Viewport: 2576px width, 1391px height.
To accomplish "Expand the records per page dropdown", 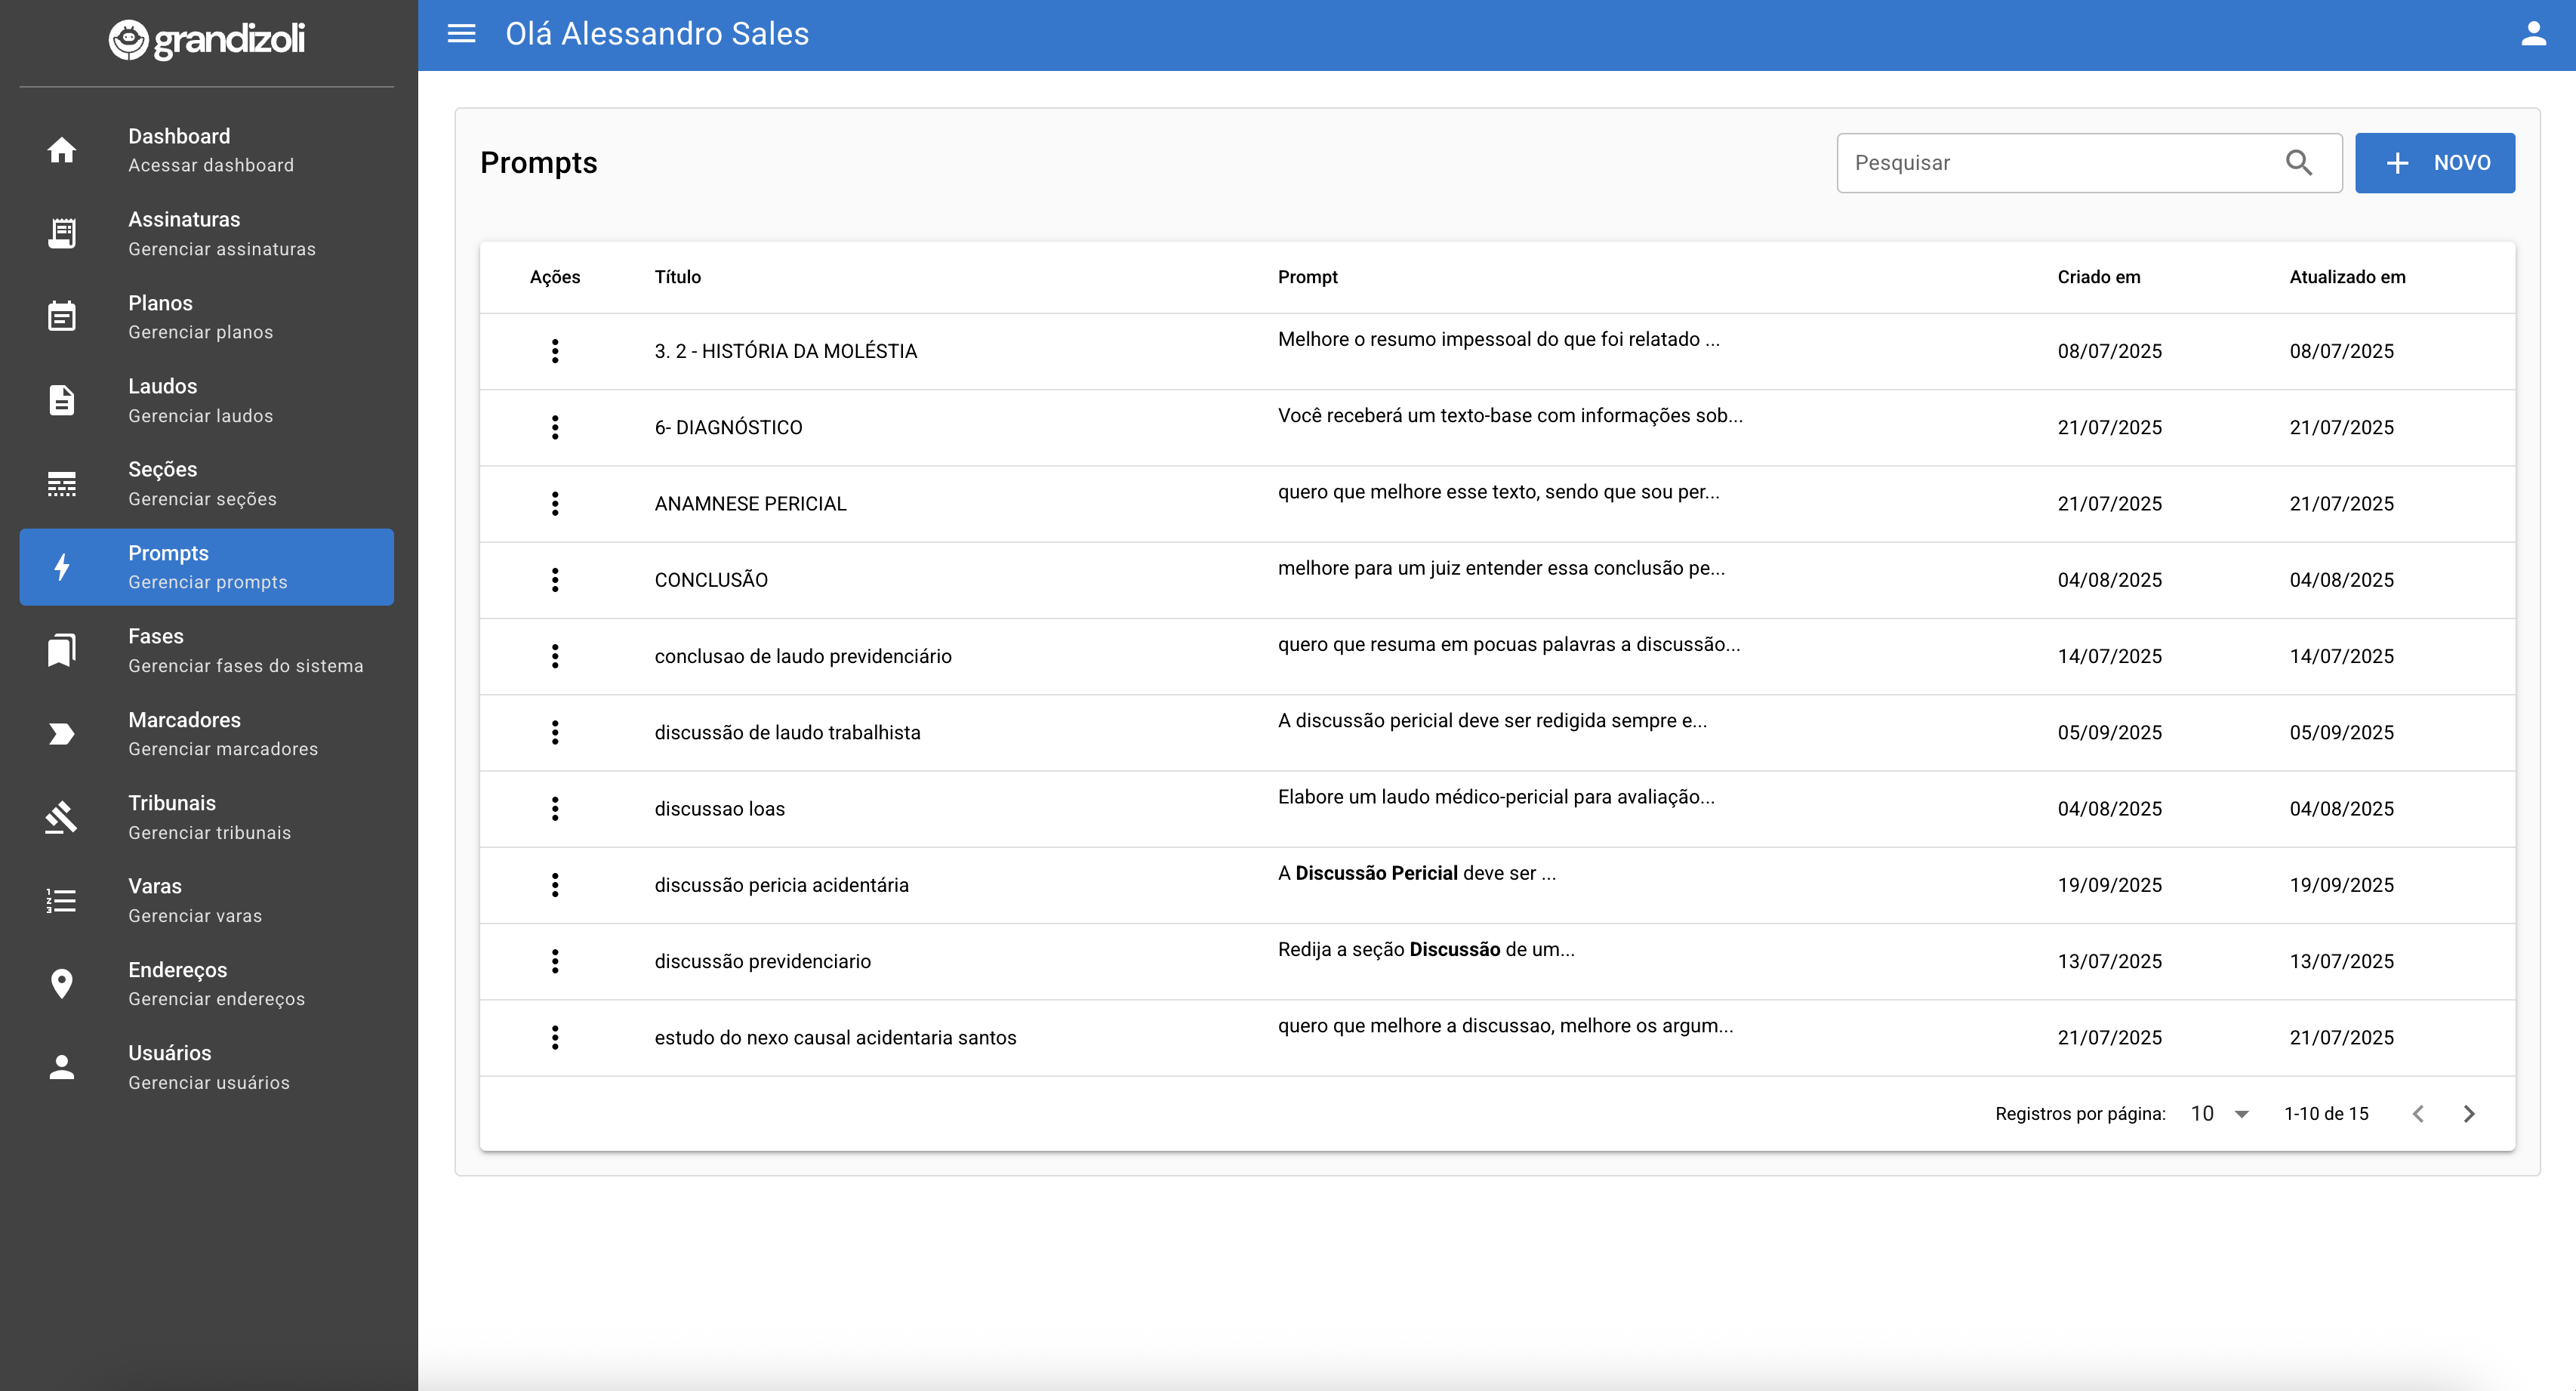I will coord(2220,1114).
